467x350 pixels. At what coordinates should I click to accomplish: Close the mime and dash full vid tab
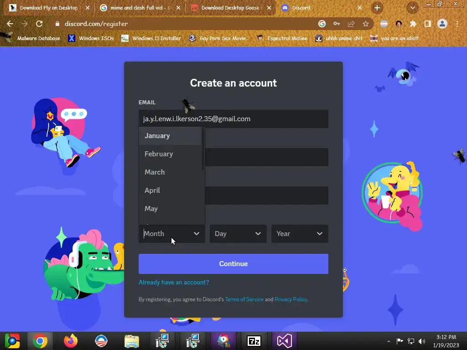click(x=178, y=8)
